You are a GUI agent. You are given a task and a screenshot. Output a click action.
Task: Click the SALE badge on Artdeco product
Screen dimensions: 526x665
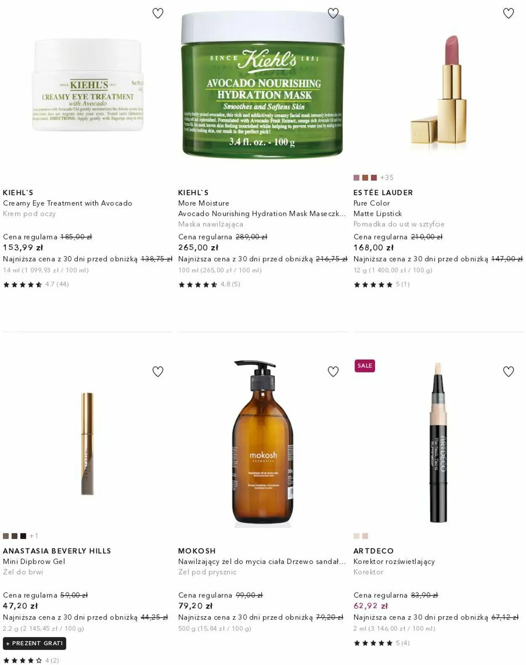(x=364, y=366)
